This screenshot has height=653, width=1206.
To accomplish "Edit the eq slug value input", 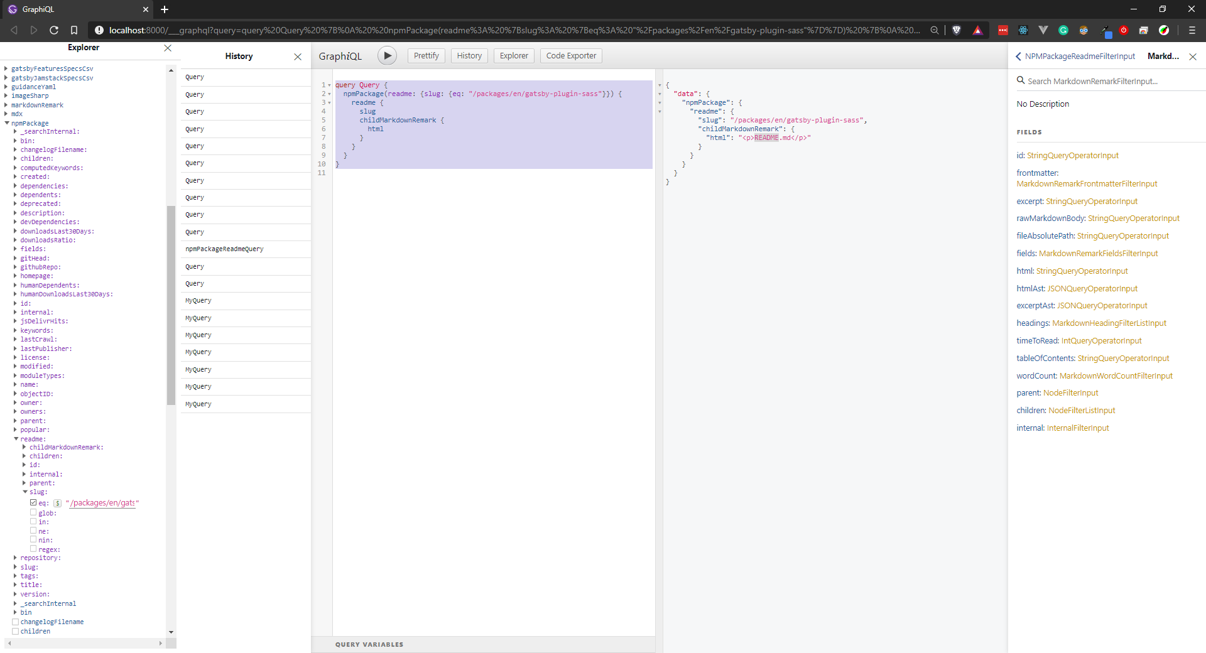I will coord(102,504).
